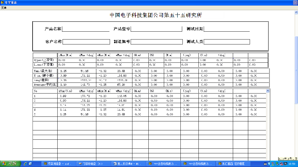Click the 33.48 value in Max row

[121, 71]
